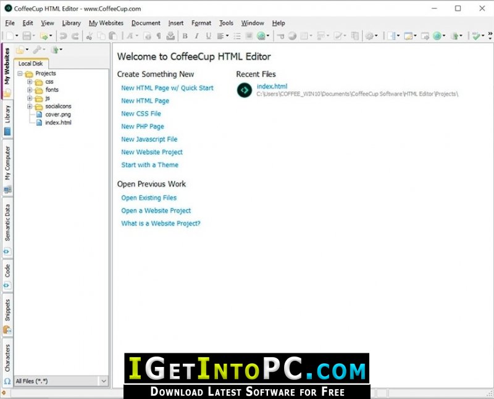Click the Open folder icon in main toolbar
The image size is (494, 399).
pos(44,36)
